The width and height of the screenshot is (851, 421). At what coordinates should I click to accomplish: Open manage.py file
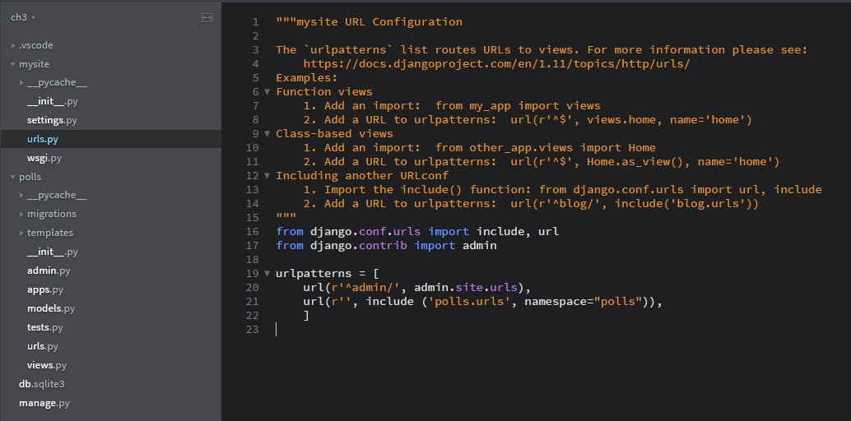click(44, 403)
